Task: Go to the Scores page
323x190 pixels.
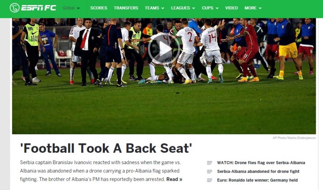Action: point(99,8)
